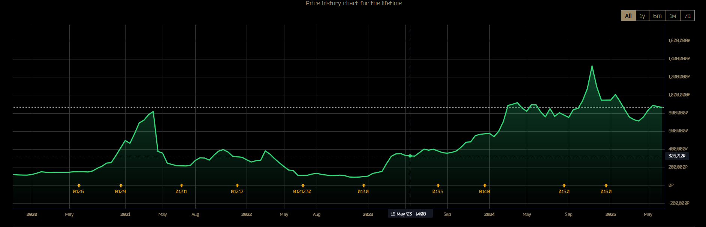Select the All time range button
This screenshot has width=706, height=227.
628,16
